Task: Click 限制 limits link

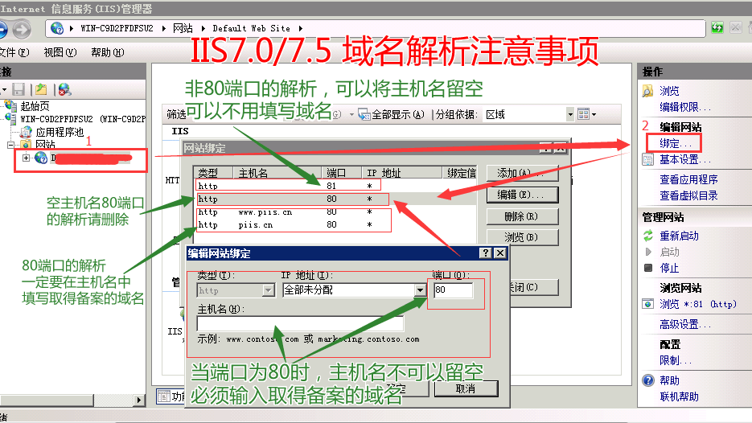Action: click(676, 360)
